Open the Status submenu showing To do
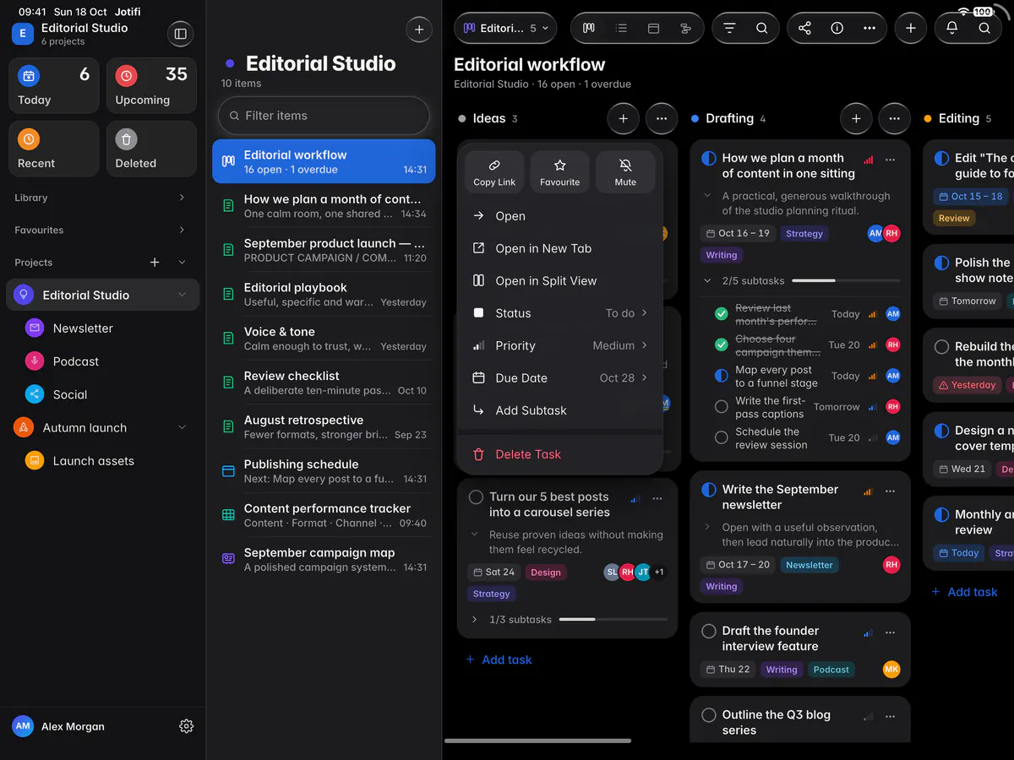This screenshot has width=1014, height=760. pos(559,313)
